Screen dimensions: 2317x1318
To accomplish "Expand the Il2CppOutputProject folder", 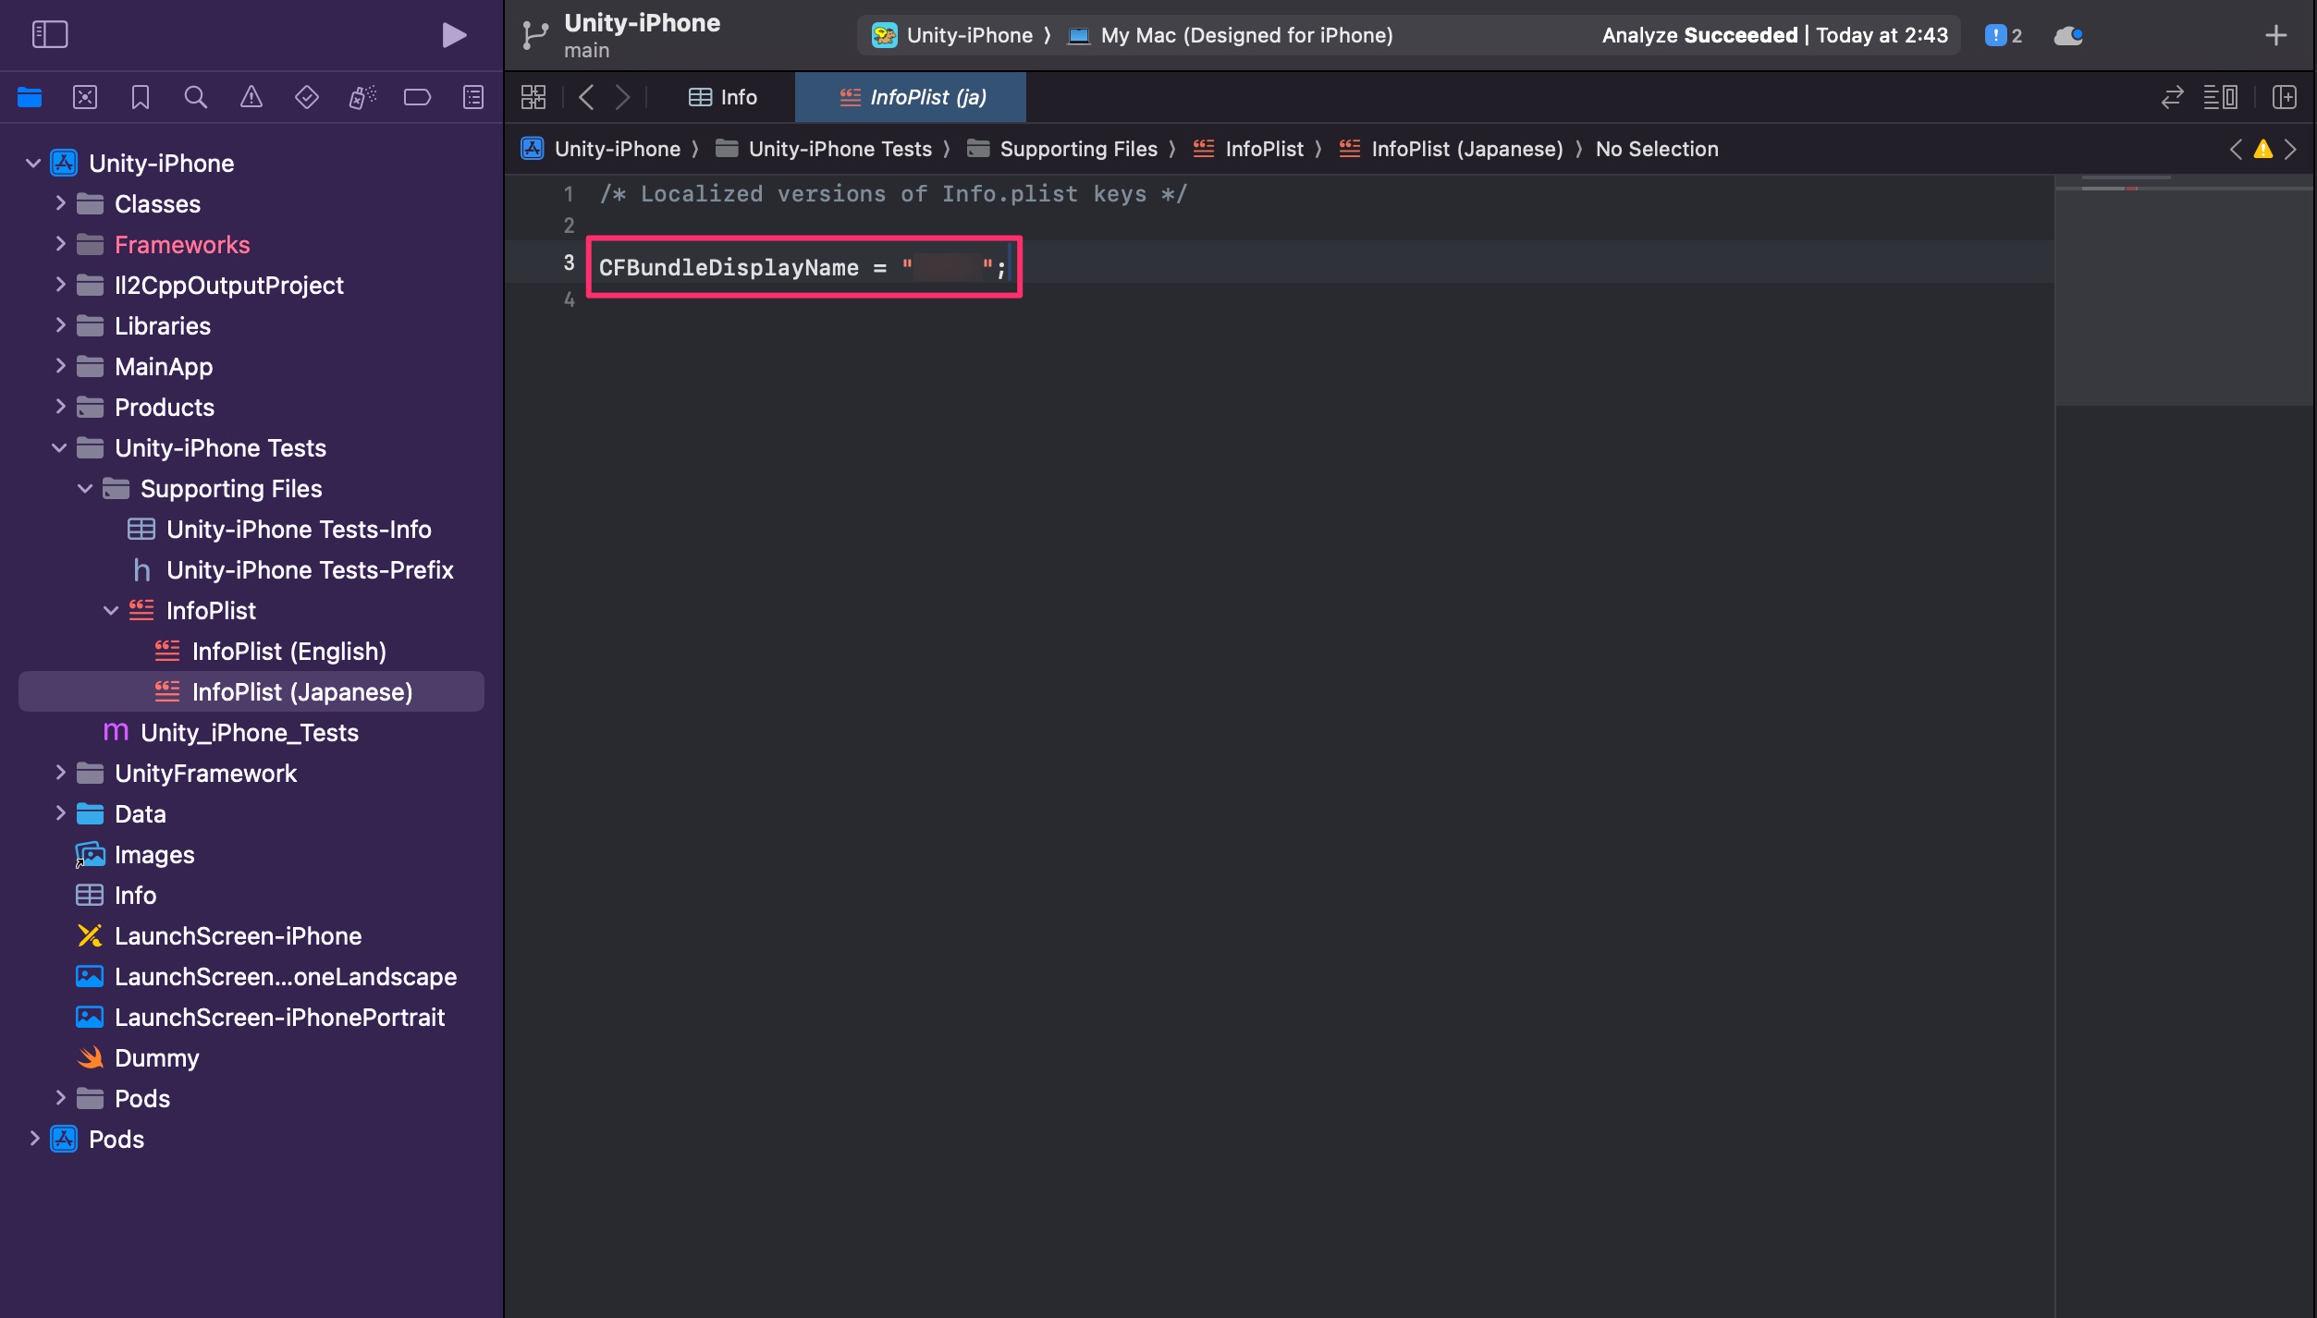I will click(60, 285).
